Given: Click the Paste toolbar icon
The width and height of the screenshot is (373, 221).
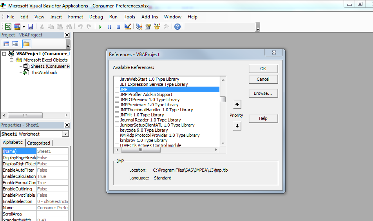Looking at the screenshot, I should [x=60, y=27].
